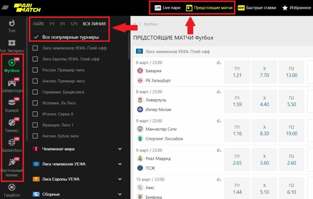Select the 12Ч time filter tab
The image size is (313, 199).
(74, 24)
